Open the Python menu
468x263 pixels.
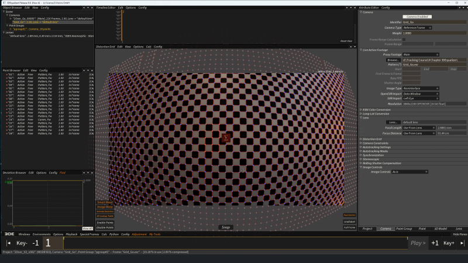tap(113, 234)
